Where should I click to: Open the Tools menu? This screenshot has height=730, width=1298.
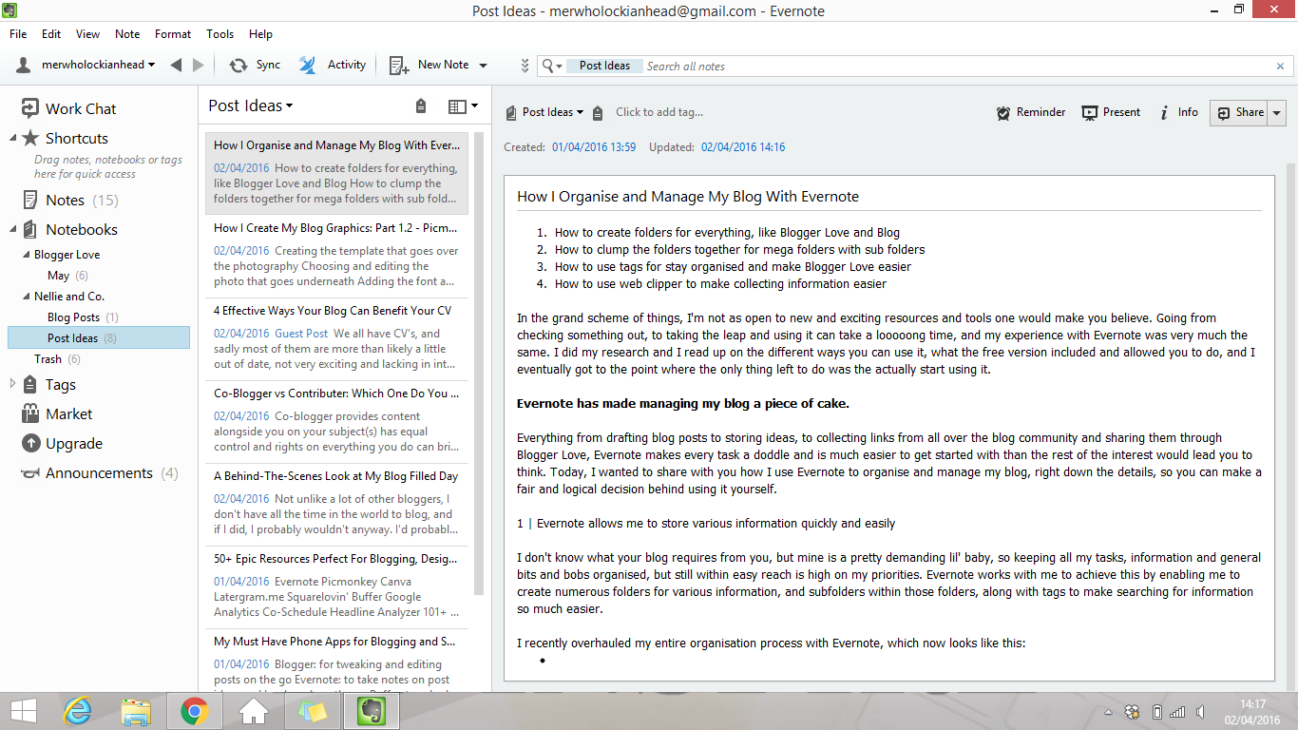[x=220, y=33]
